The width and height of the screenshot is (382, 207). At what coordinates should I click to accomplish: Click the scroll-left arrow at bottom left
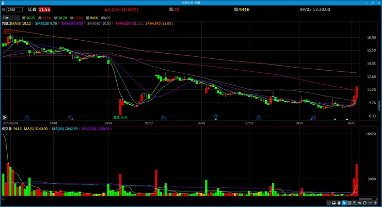coord(3,199)
